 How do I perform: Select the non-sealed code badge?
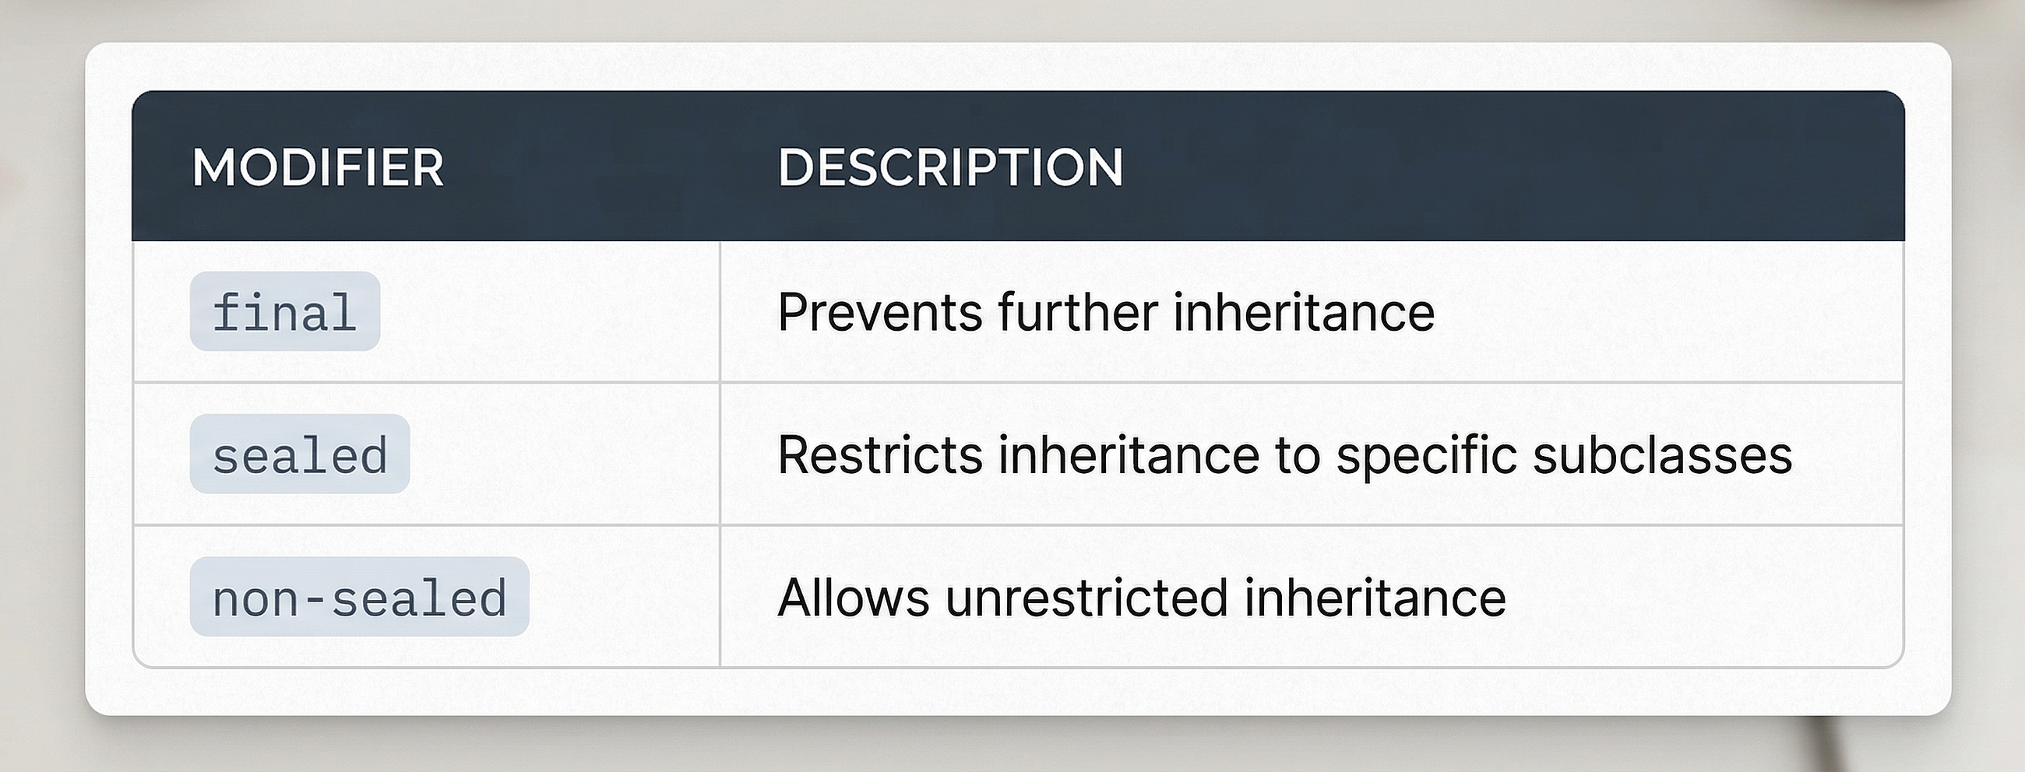pyautogui.click(x=359, y=597)
